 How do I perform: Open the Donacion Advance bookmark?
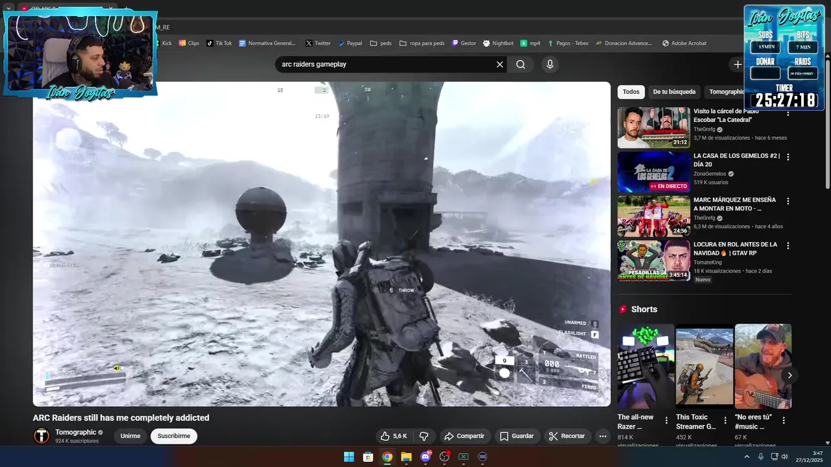coord(623,43)
